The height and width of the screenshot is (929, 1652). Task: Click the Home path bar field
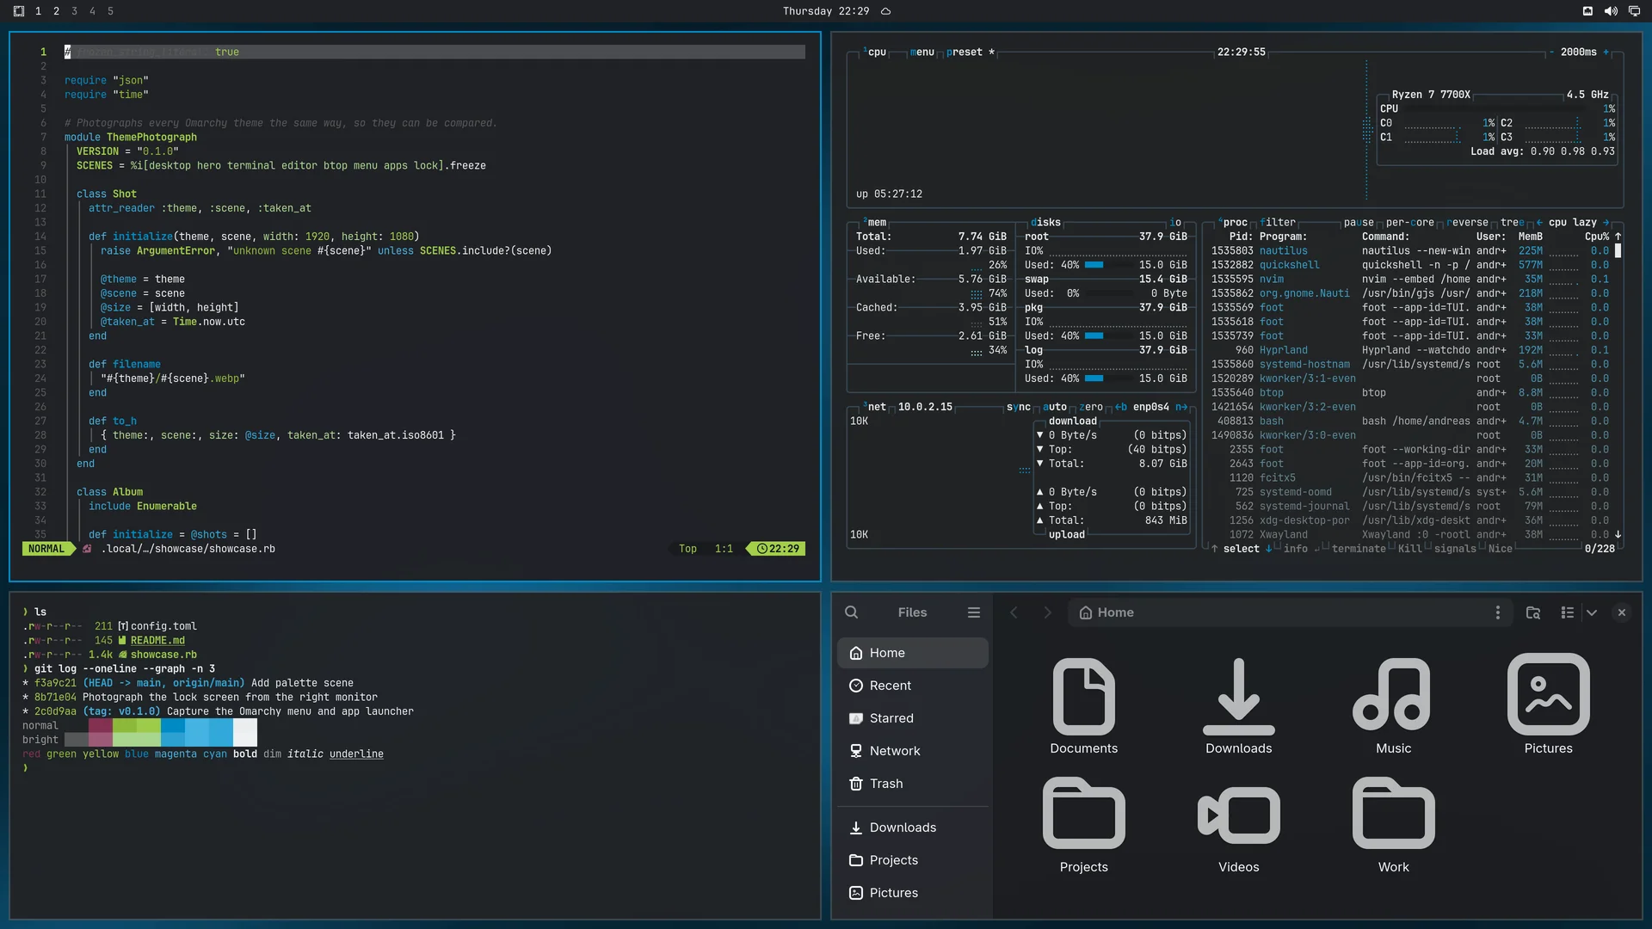[x=1291, y=612]
